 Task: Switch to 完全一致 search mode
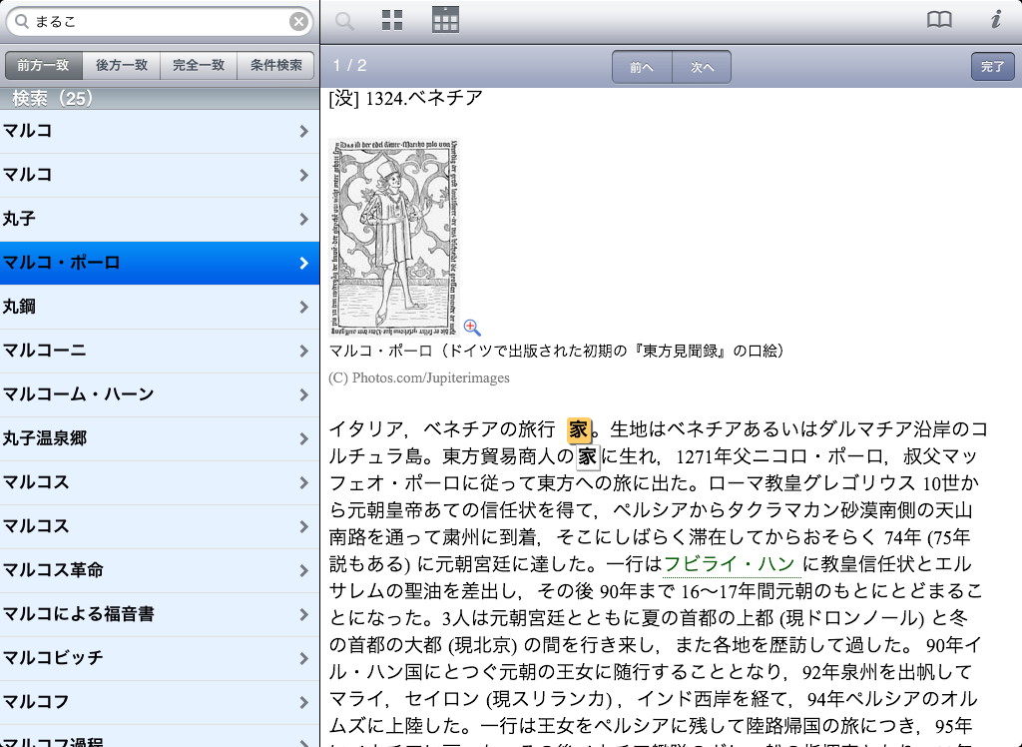coord(198,66)
